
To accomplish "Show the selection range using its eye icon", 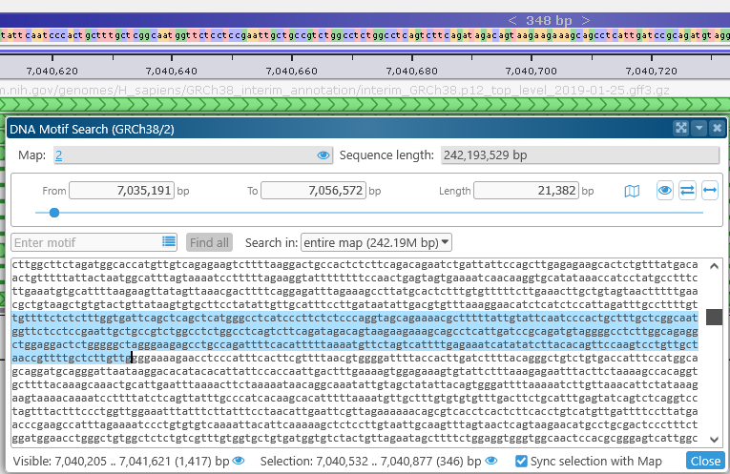I will tap(492, 461).
